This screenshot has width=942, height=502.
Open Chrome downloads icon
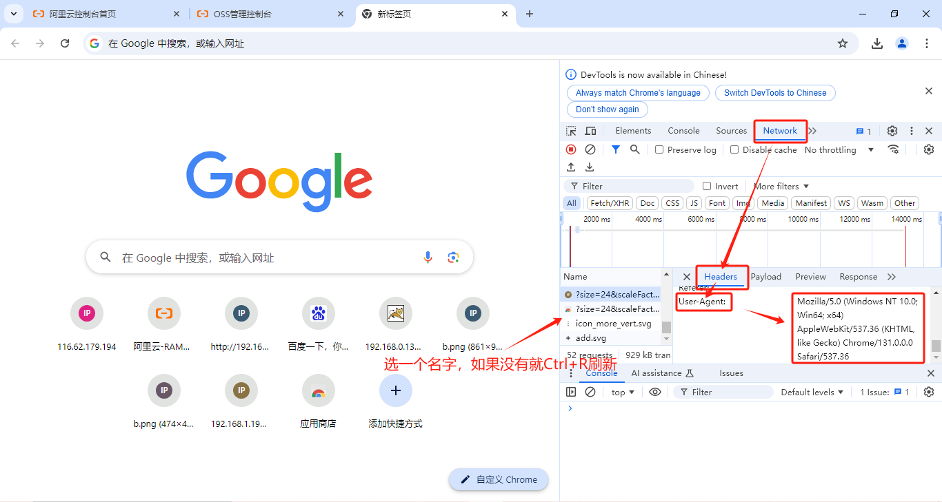877,43
